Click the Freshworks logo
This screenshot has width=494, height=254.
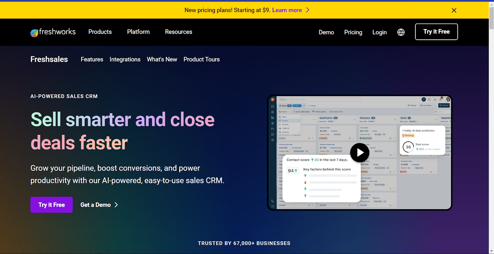tap(53, 32)
